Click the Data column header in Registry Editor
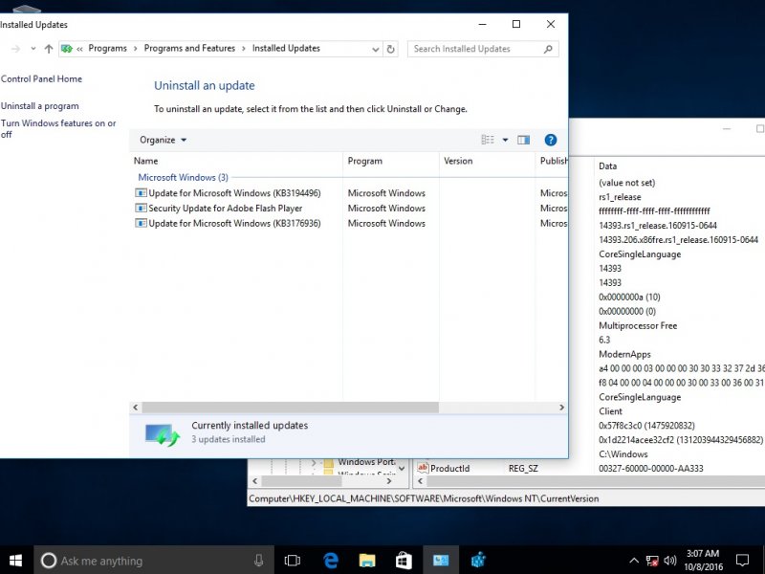765x574 pixels. click(x=607, y=166)
